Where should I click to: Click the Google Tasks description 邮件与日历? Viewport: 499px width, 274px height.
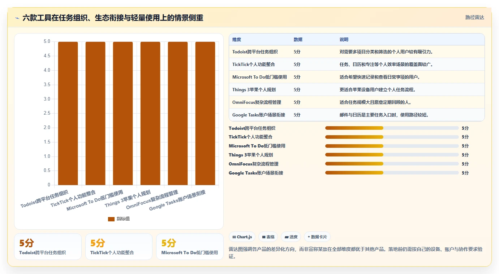[x=384, y=115]
